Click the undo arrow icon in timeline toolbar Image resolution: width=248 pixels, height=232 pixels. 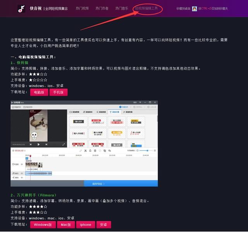pyautogui.click(x=110, y=150)
